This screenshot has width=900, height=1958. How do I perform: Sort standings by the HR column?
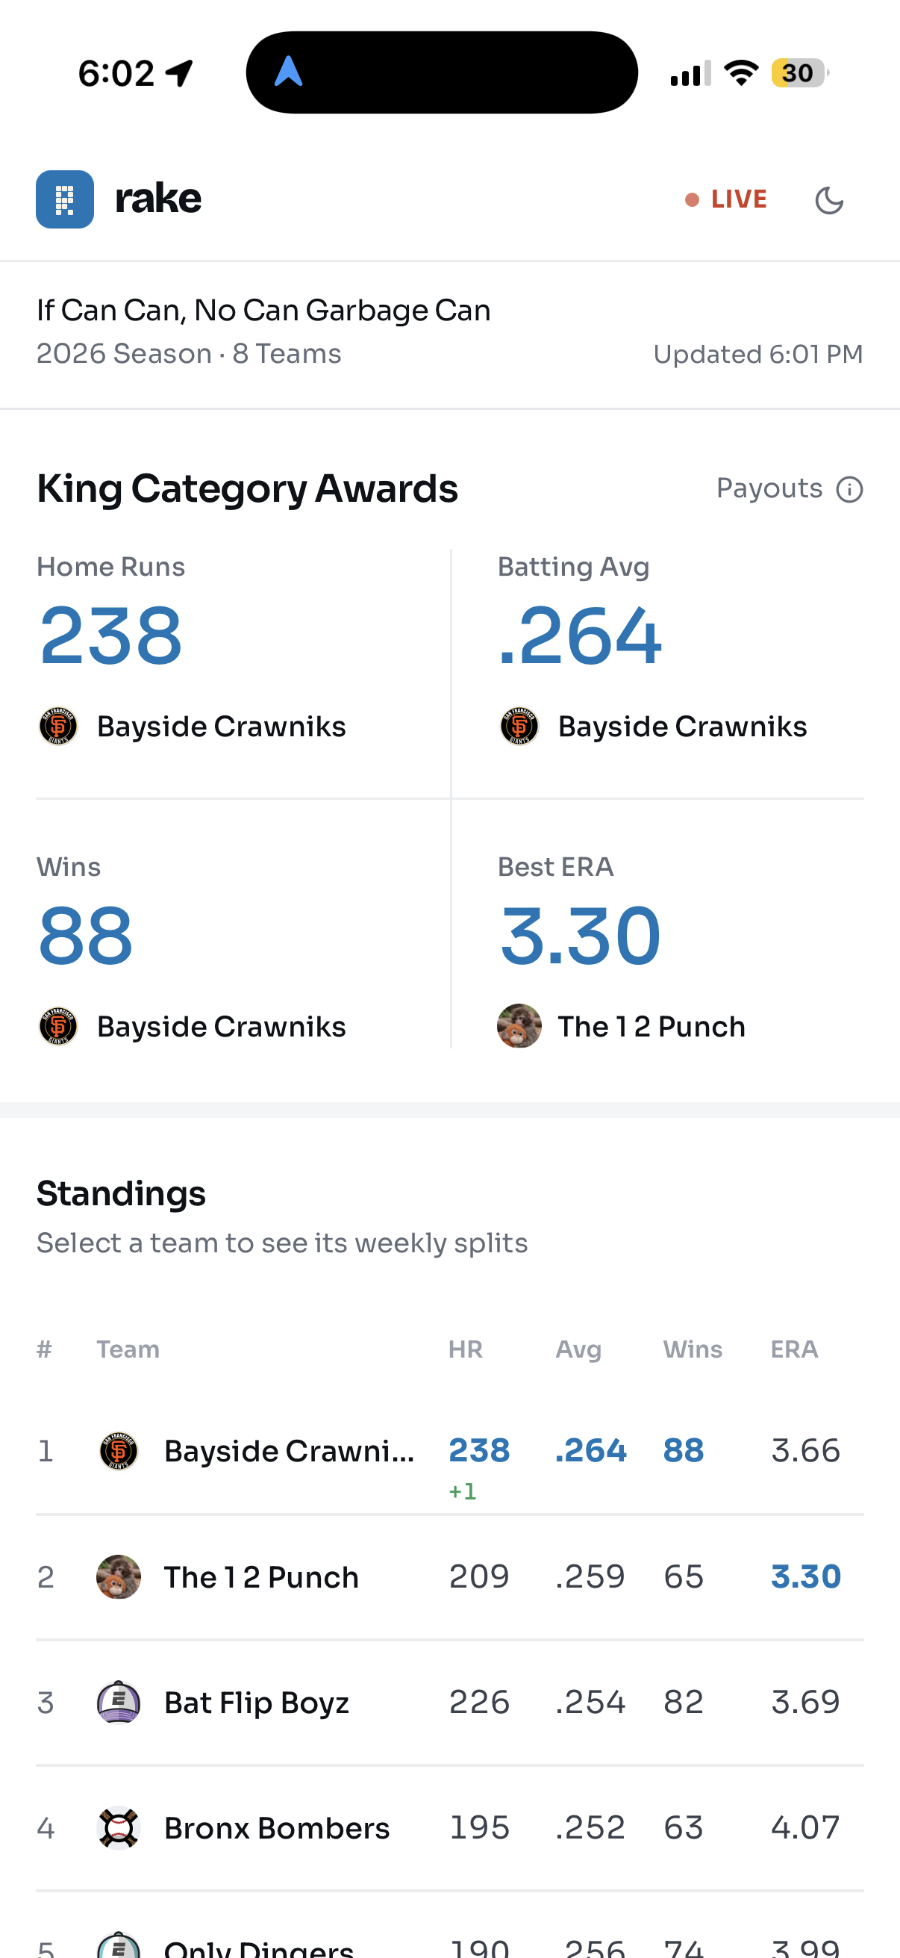[x=465, y=1349]
